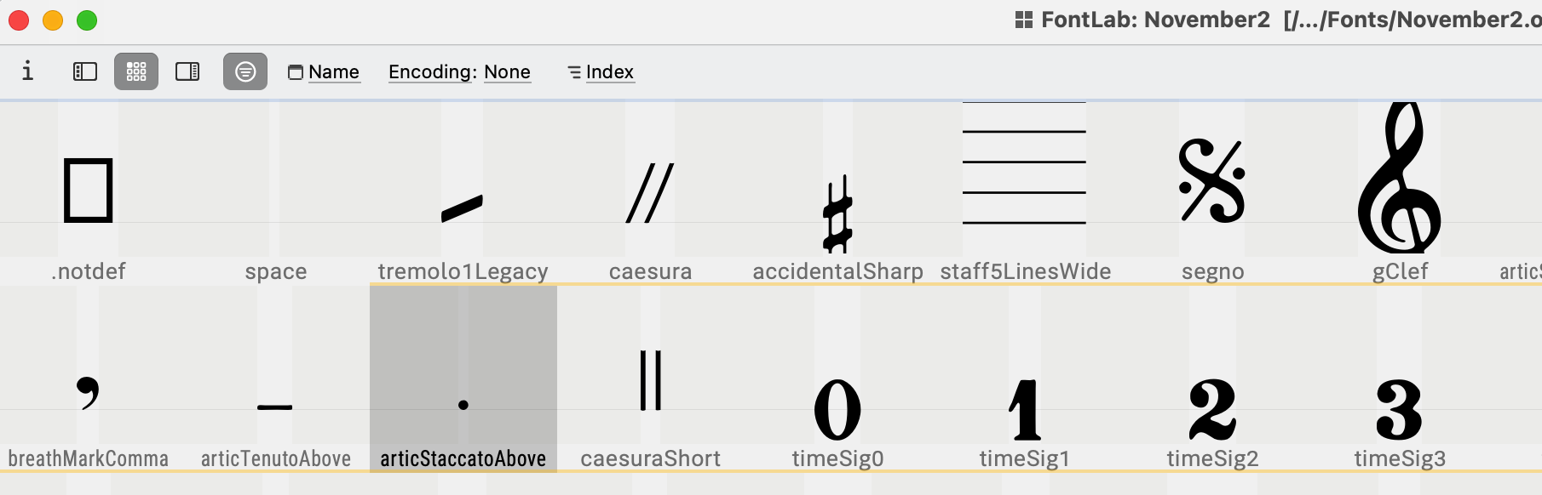1542x495 pixels.
Task: Select the accidentalSharp glyph cell
Action: click(x=837, y=191)
